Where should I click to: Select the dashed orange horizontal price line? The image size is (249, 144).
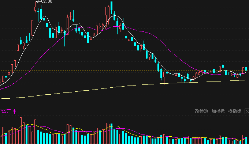124,71
